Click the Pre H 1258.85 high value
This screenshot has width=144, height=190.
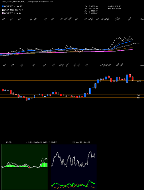coord(91,9)
